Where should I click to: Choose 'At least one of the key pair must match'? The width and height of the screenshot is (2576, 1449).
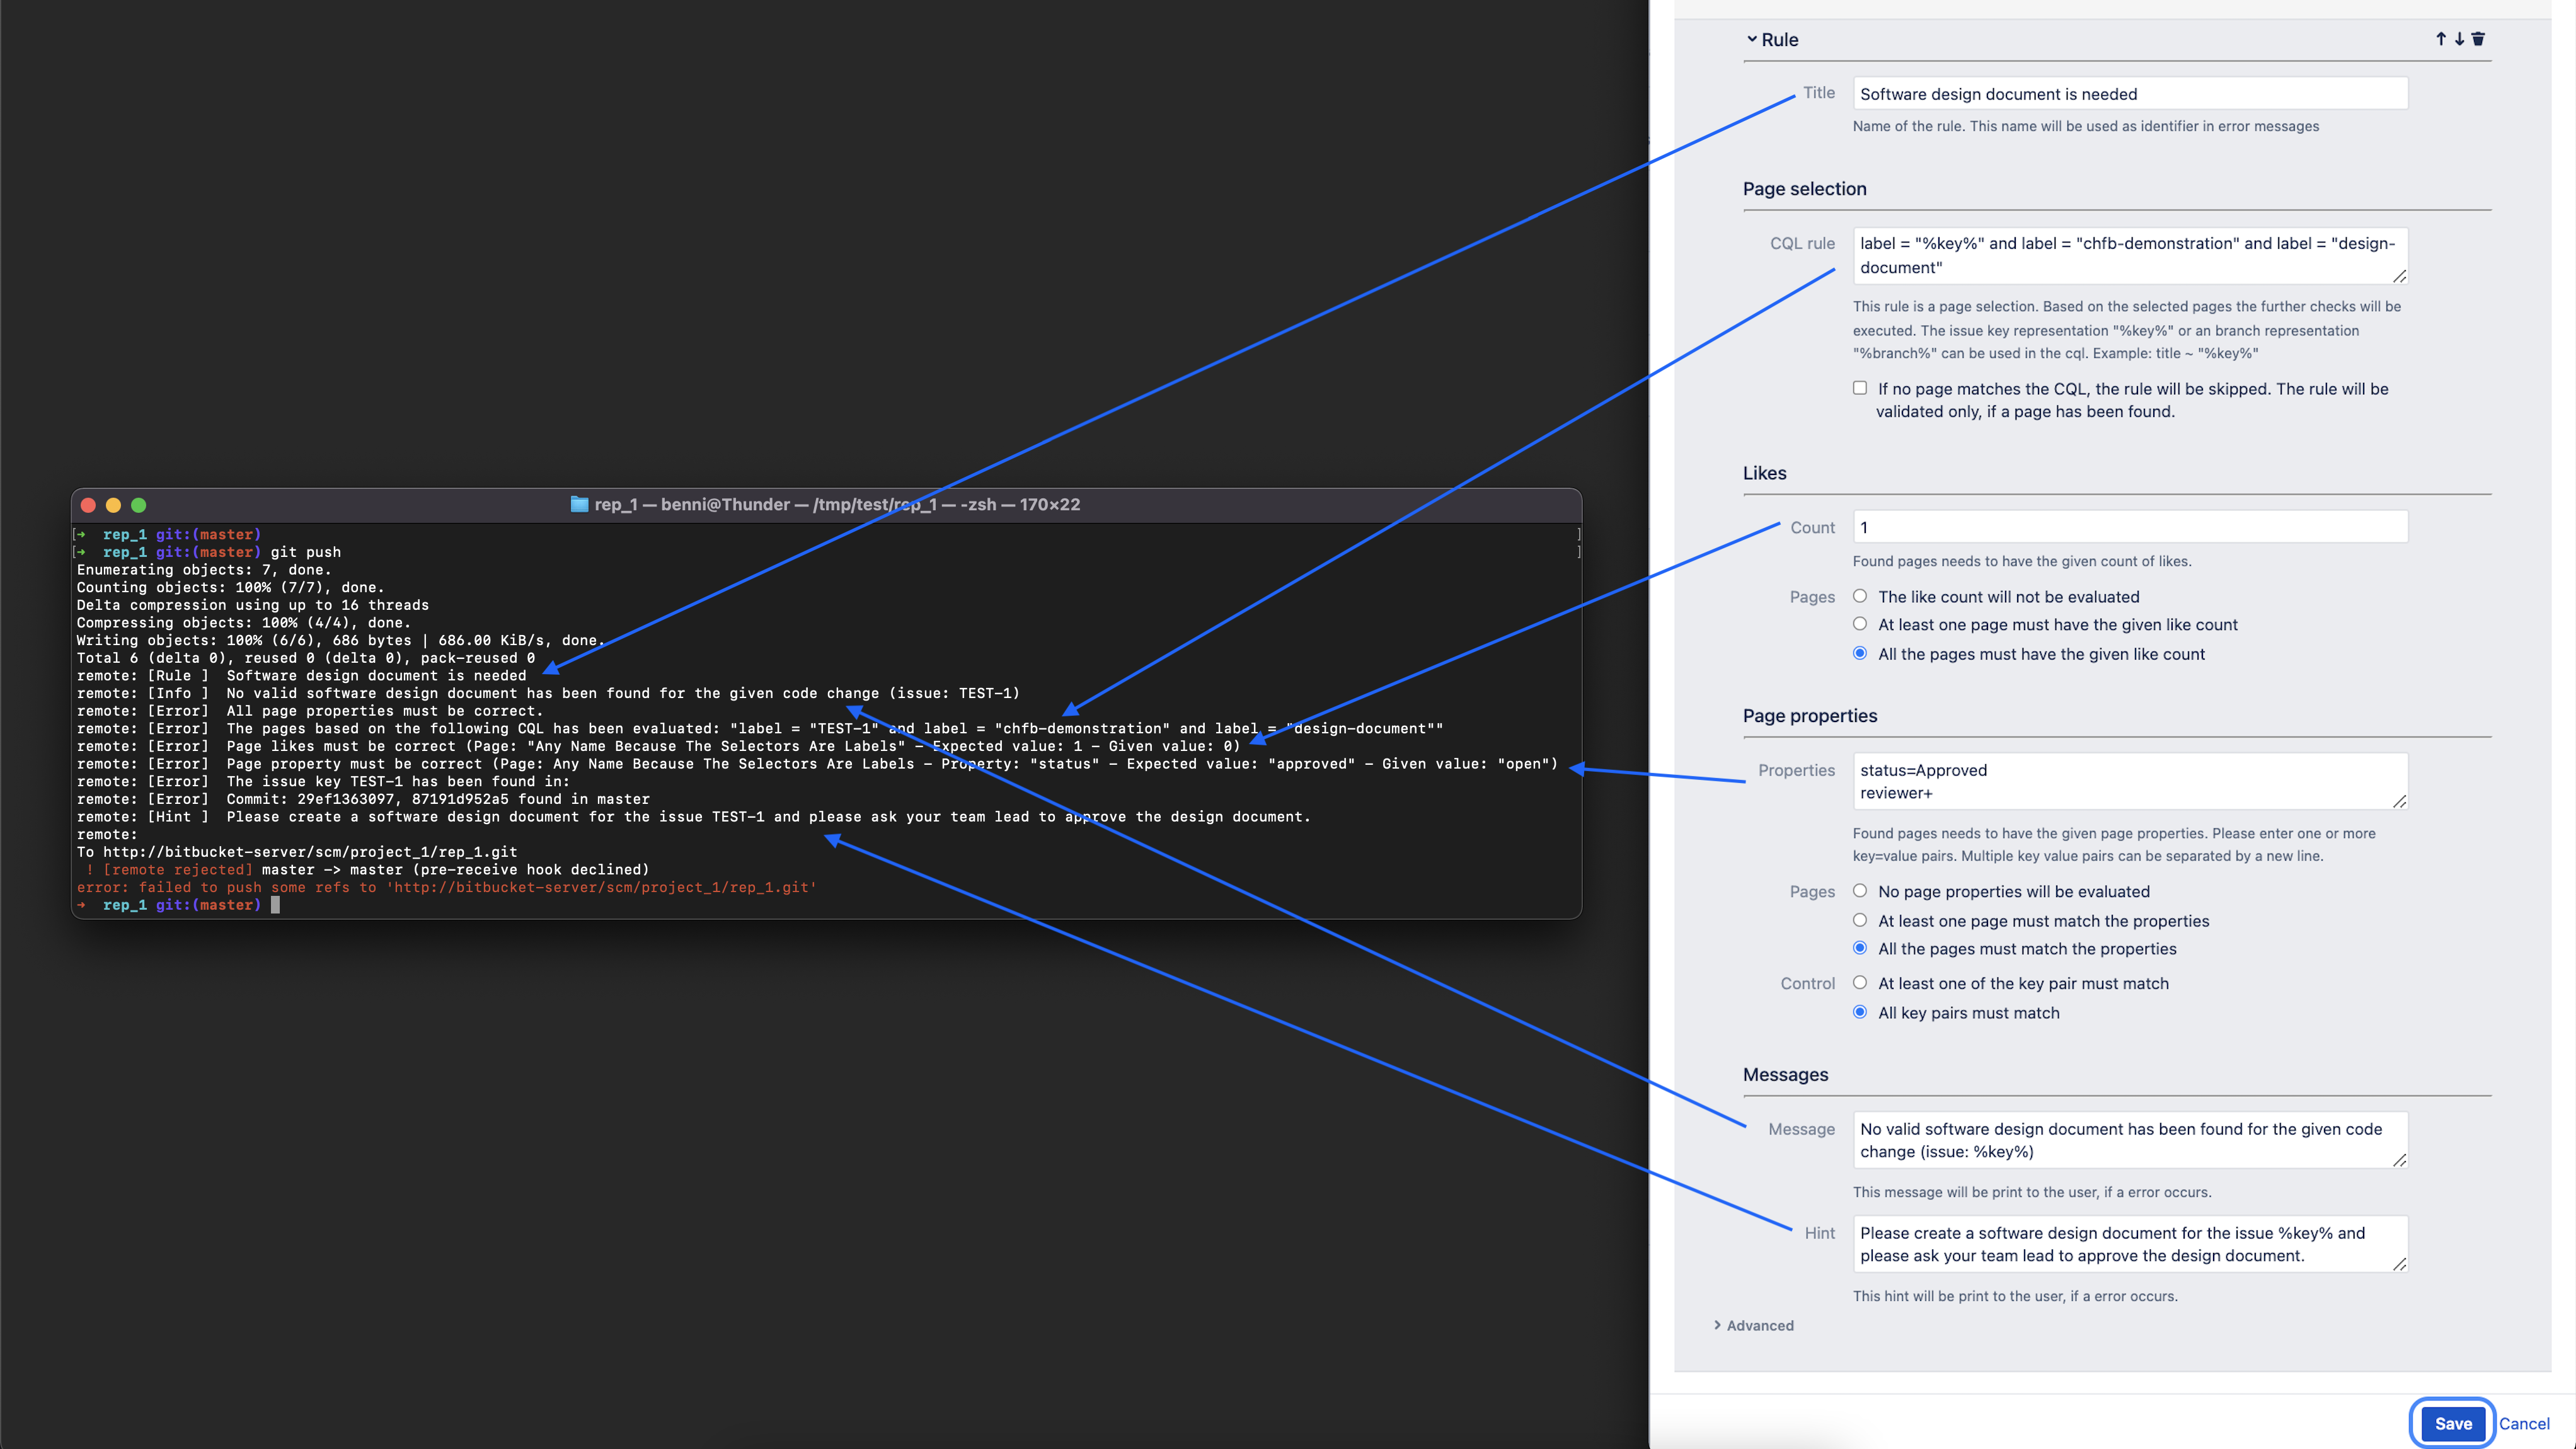1860,983
